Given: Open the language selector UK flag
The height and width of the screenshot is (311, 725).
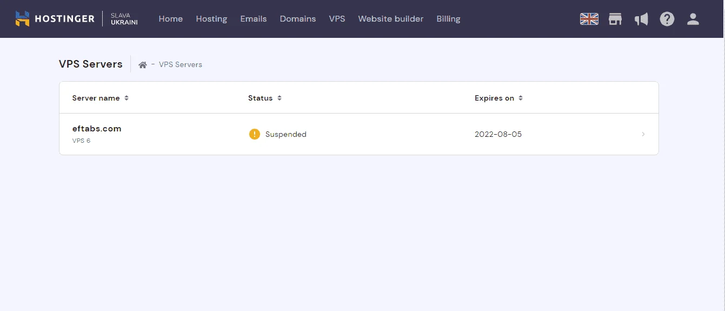Looking at the screenshot, I should (x=589, y=19).
